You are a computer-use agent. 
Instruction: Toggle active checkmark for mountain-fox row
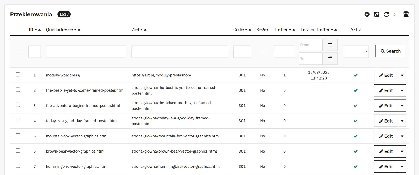click(x=356, y=136)
